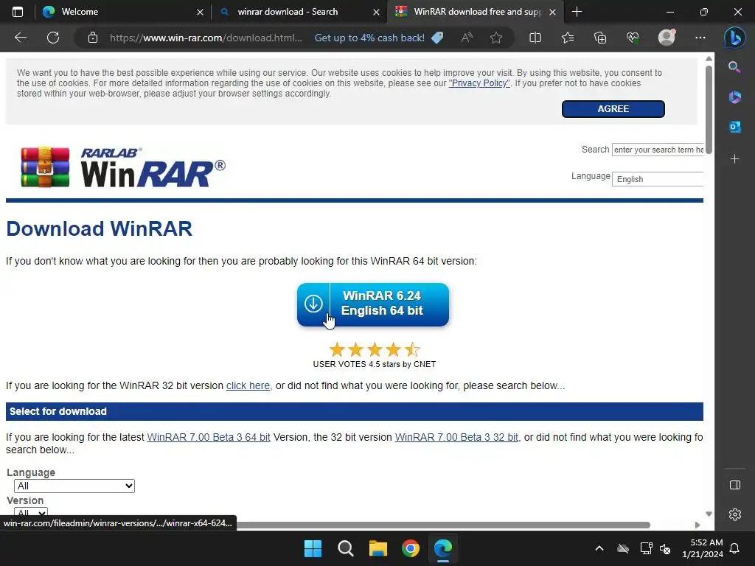The height and width of the screenshot is (566, 755).
Task: Click the taskbar clock and date
Action: click(702, 548)
